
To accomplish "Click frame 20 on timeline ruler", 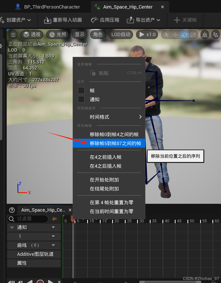I will tap(117, 221).
